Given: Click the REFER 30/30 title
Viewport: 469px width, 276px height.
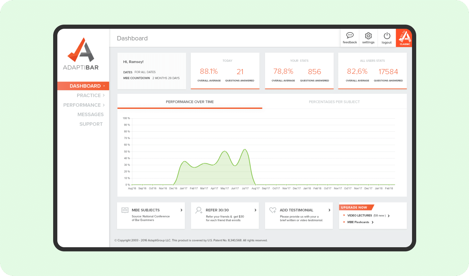Looking at the screenshot, I should 217,210.
